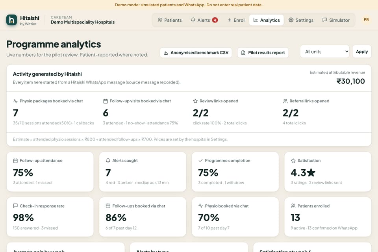Click the PR user avatar
Screen dimensions: 378x252
(x=366, y=20)
